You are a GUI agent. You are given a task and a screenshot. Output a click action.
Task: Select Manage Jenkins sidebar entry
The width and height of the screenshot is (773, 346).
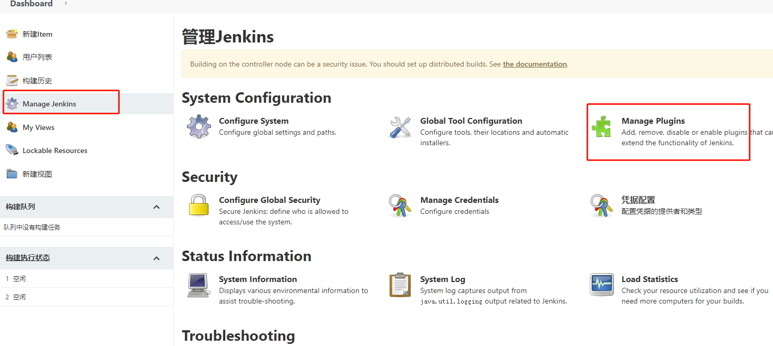coord(49,104)
